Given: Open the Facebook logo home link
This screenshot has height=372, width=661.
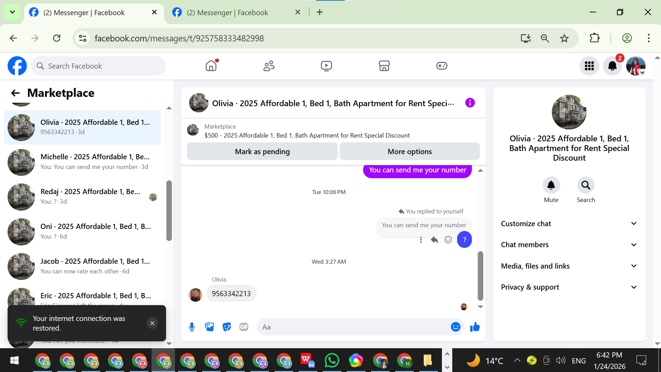Looking at the screenshot, I should 17,66.
